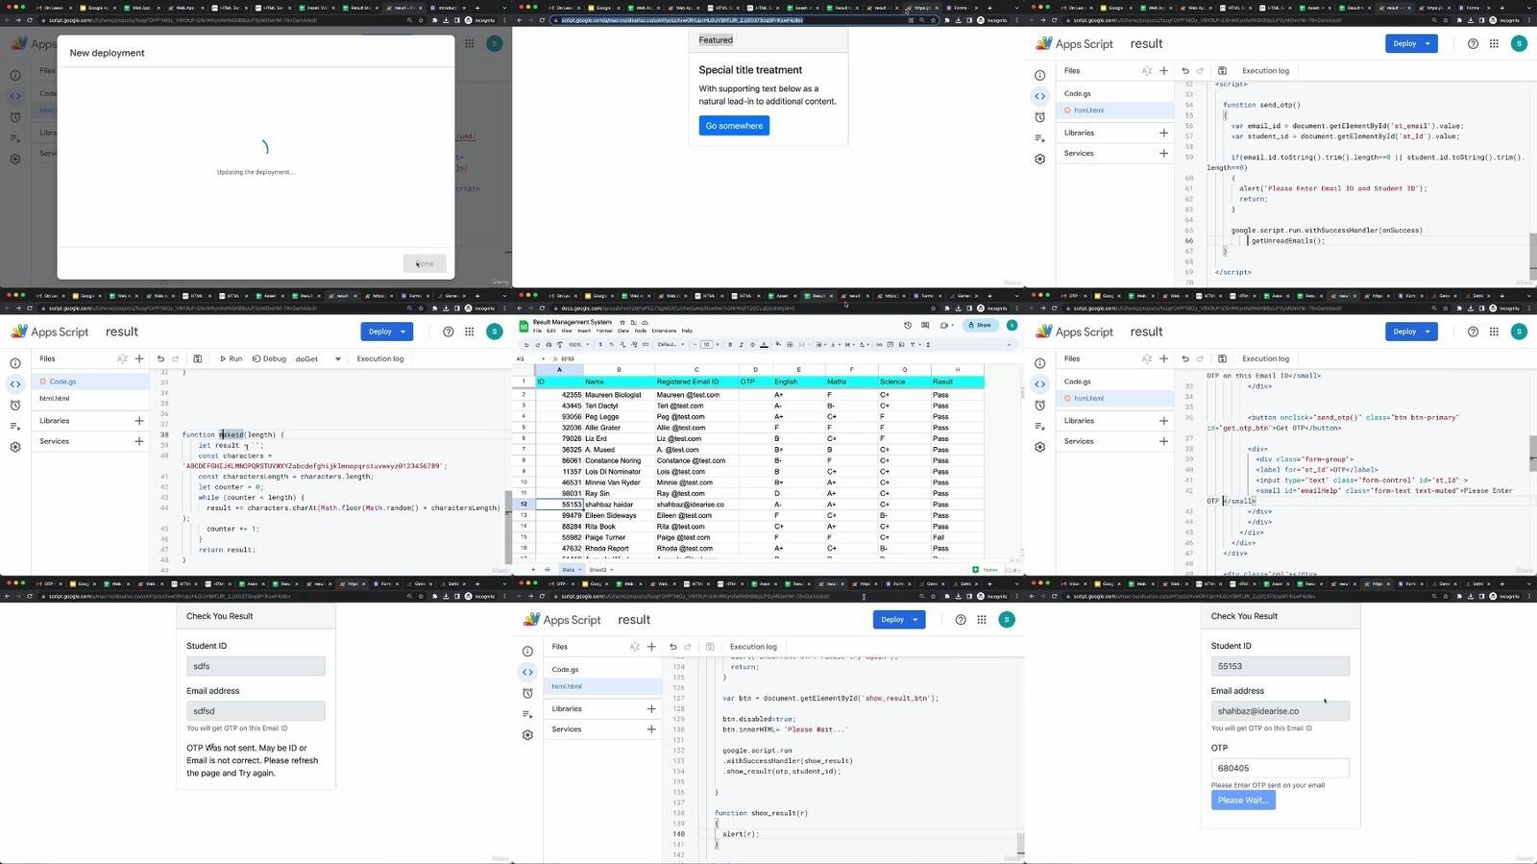This screenshot has height=864, width=1537.
Task: Select Fail cell in Paige Turner row
Action: [x=958, y=537]
